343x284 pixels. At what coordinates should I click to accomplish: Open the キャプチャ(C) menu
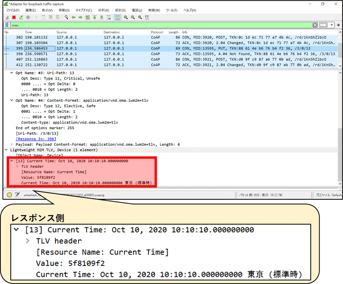point(84,11)
